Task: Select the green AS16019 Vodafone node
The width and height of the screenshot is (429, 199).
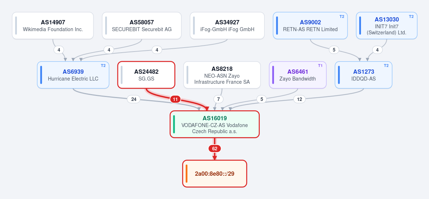Action: (215, 124)
